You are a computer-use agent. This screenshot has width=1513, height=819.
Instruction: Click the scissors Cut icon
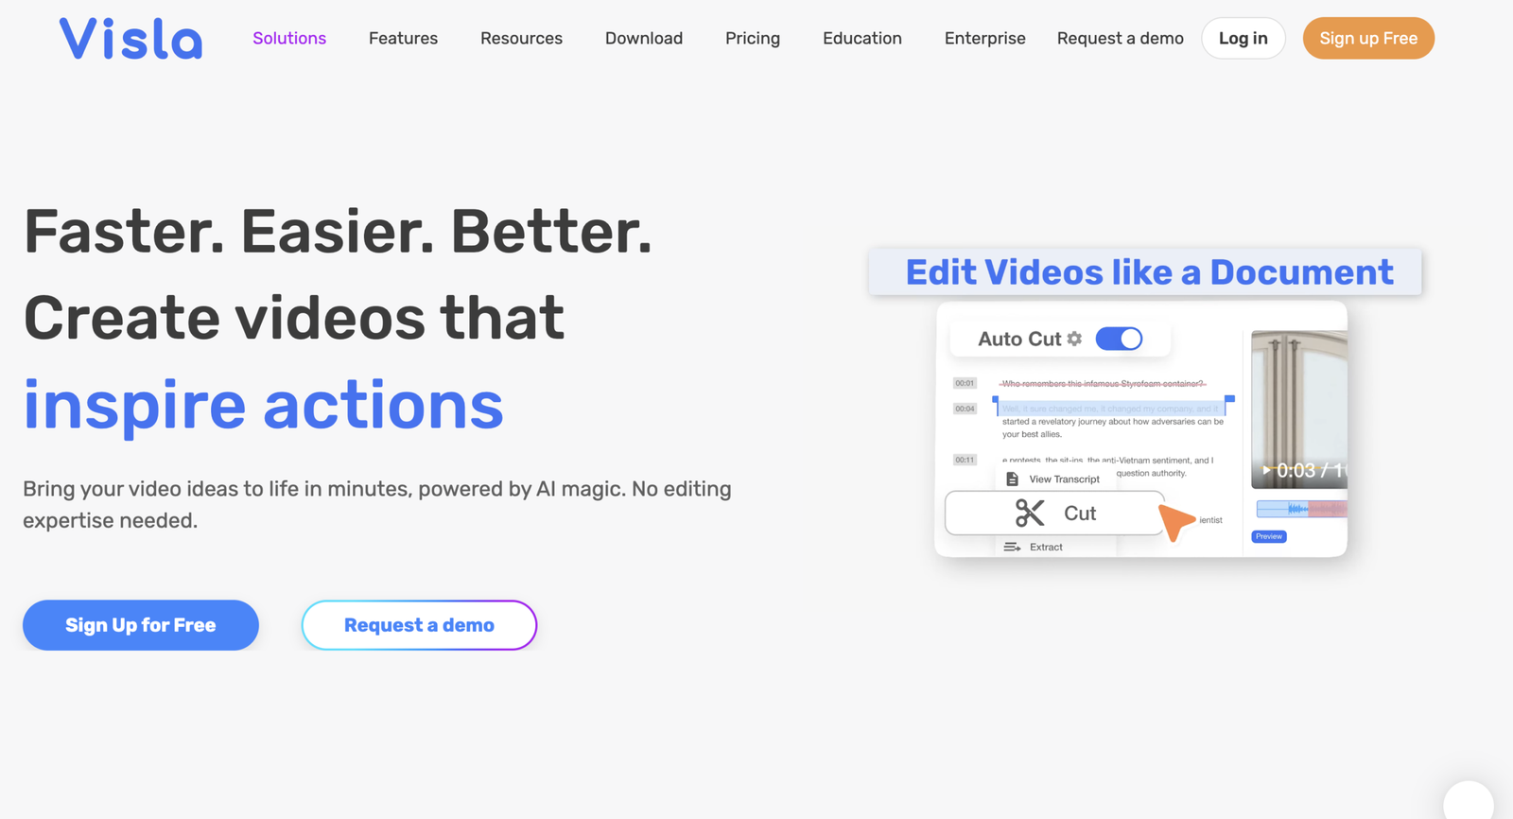point(1030,513)
